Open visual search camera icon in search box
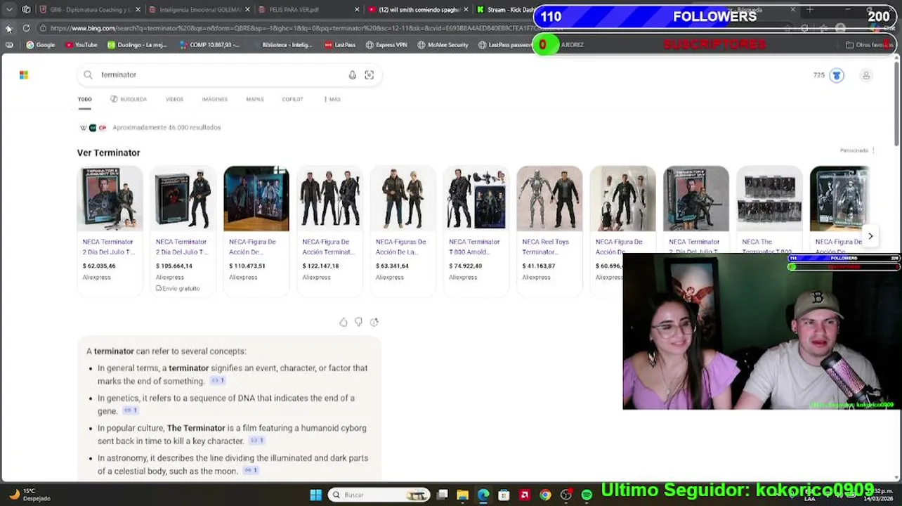Viewport: 902px width, 506px height. pos(370,74)
